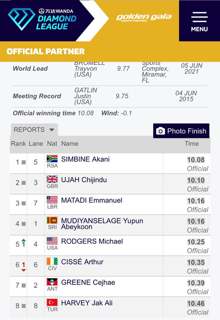This screenshot has height=320, width=220.
Task: Click the South Africa flag beside SIMBINE
Action: 52,159
